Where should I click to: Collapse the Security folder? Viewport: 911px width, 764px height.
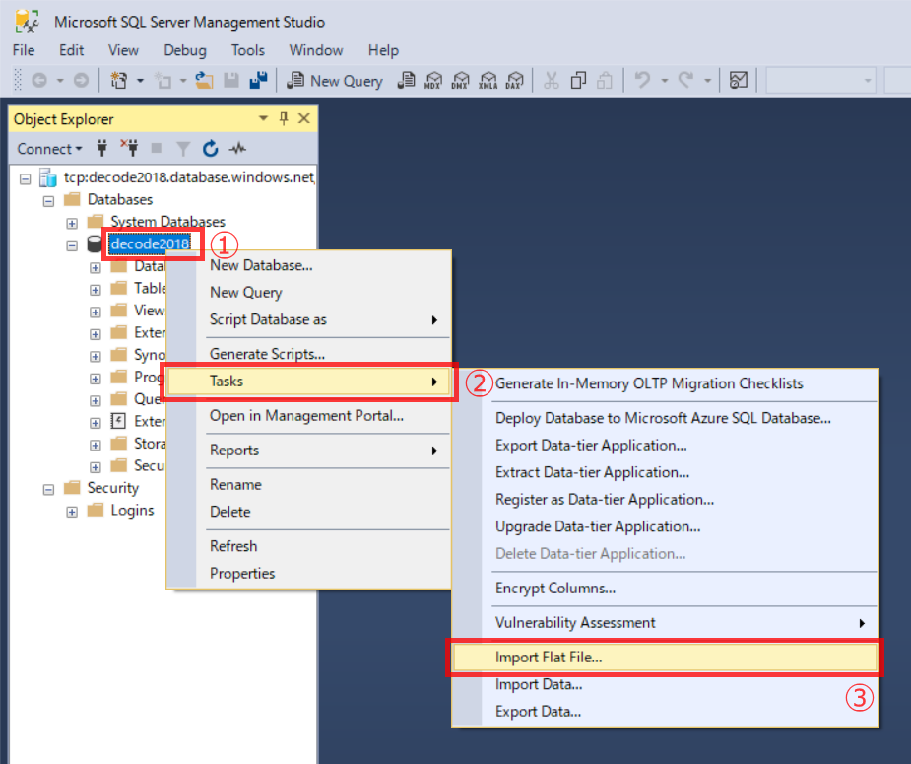tap(49, 490)
